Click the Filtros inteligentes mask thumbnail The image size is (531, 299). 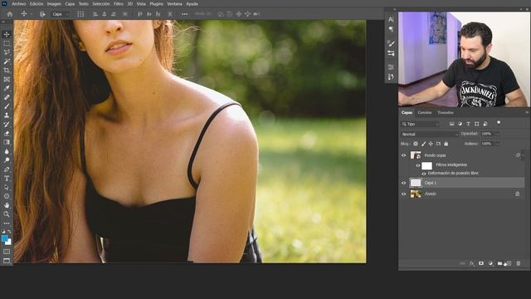coord(426,165)
